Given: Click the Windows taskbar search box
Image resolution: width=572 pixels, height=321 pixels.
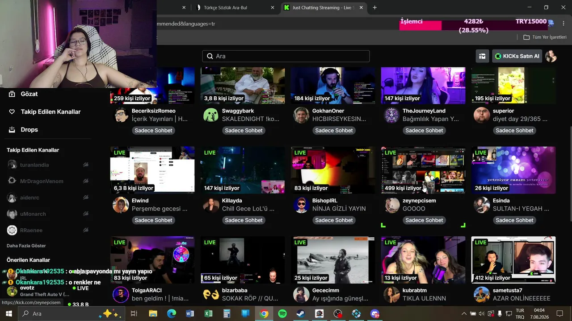Looking at the screenshot, I should pos(71,314).
